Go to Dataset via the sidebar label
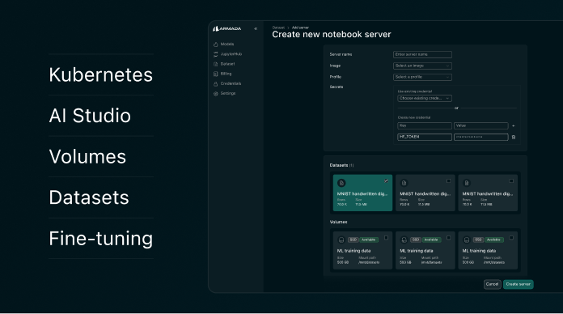 [x=227, y=64]
